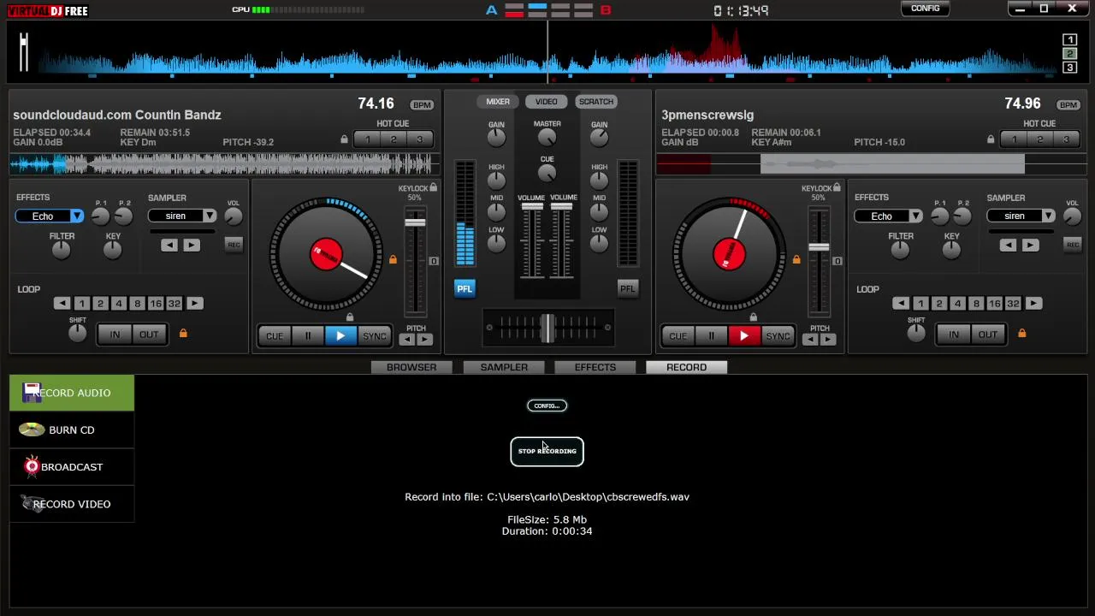Click the Record Video camera icon
This screenshot has height=616, width=1095.
(32, 504)
